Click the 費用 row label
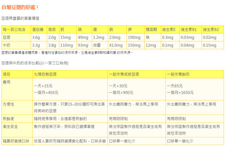This screenshot has height=147, width=226. pyautogui.click(x=6, y=82)
